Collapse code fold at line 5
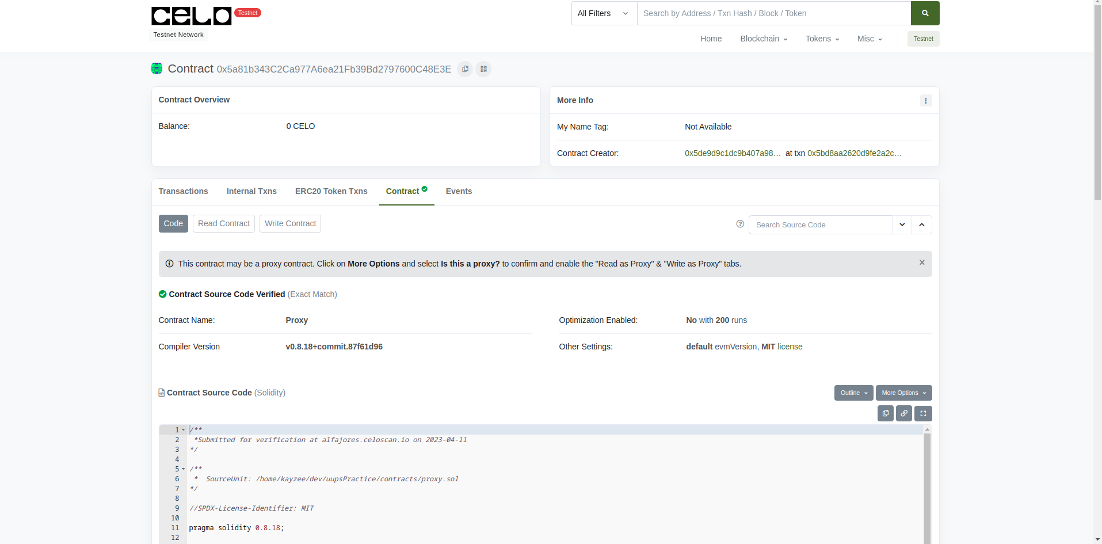The image size is (1102, 544). [x=183, y=469]
